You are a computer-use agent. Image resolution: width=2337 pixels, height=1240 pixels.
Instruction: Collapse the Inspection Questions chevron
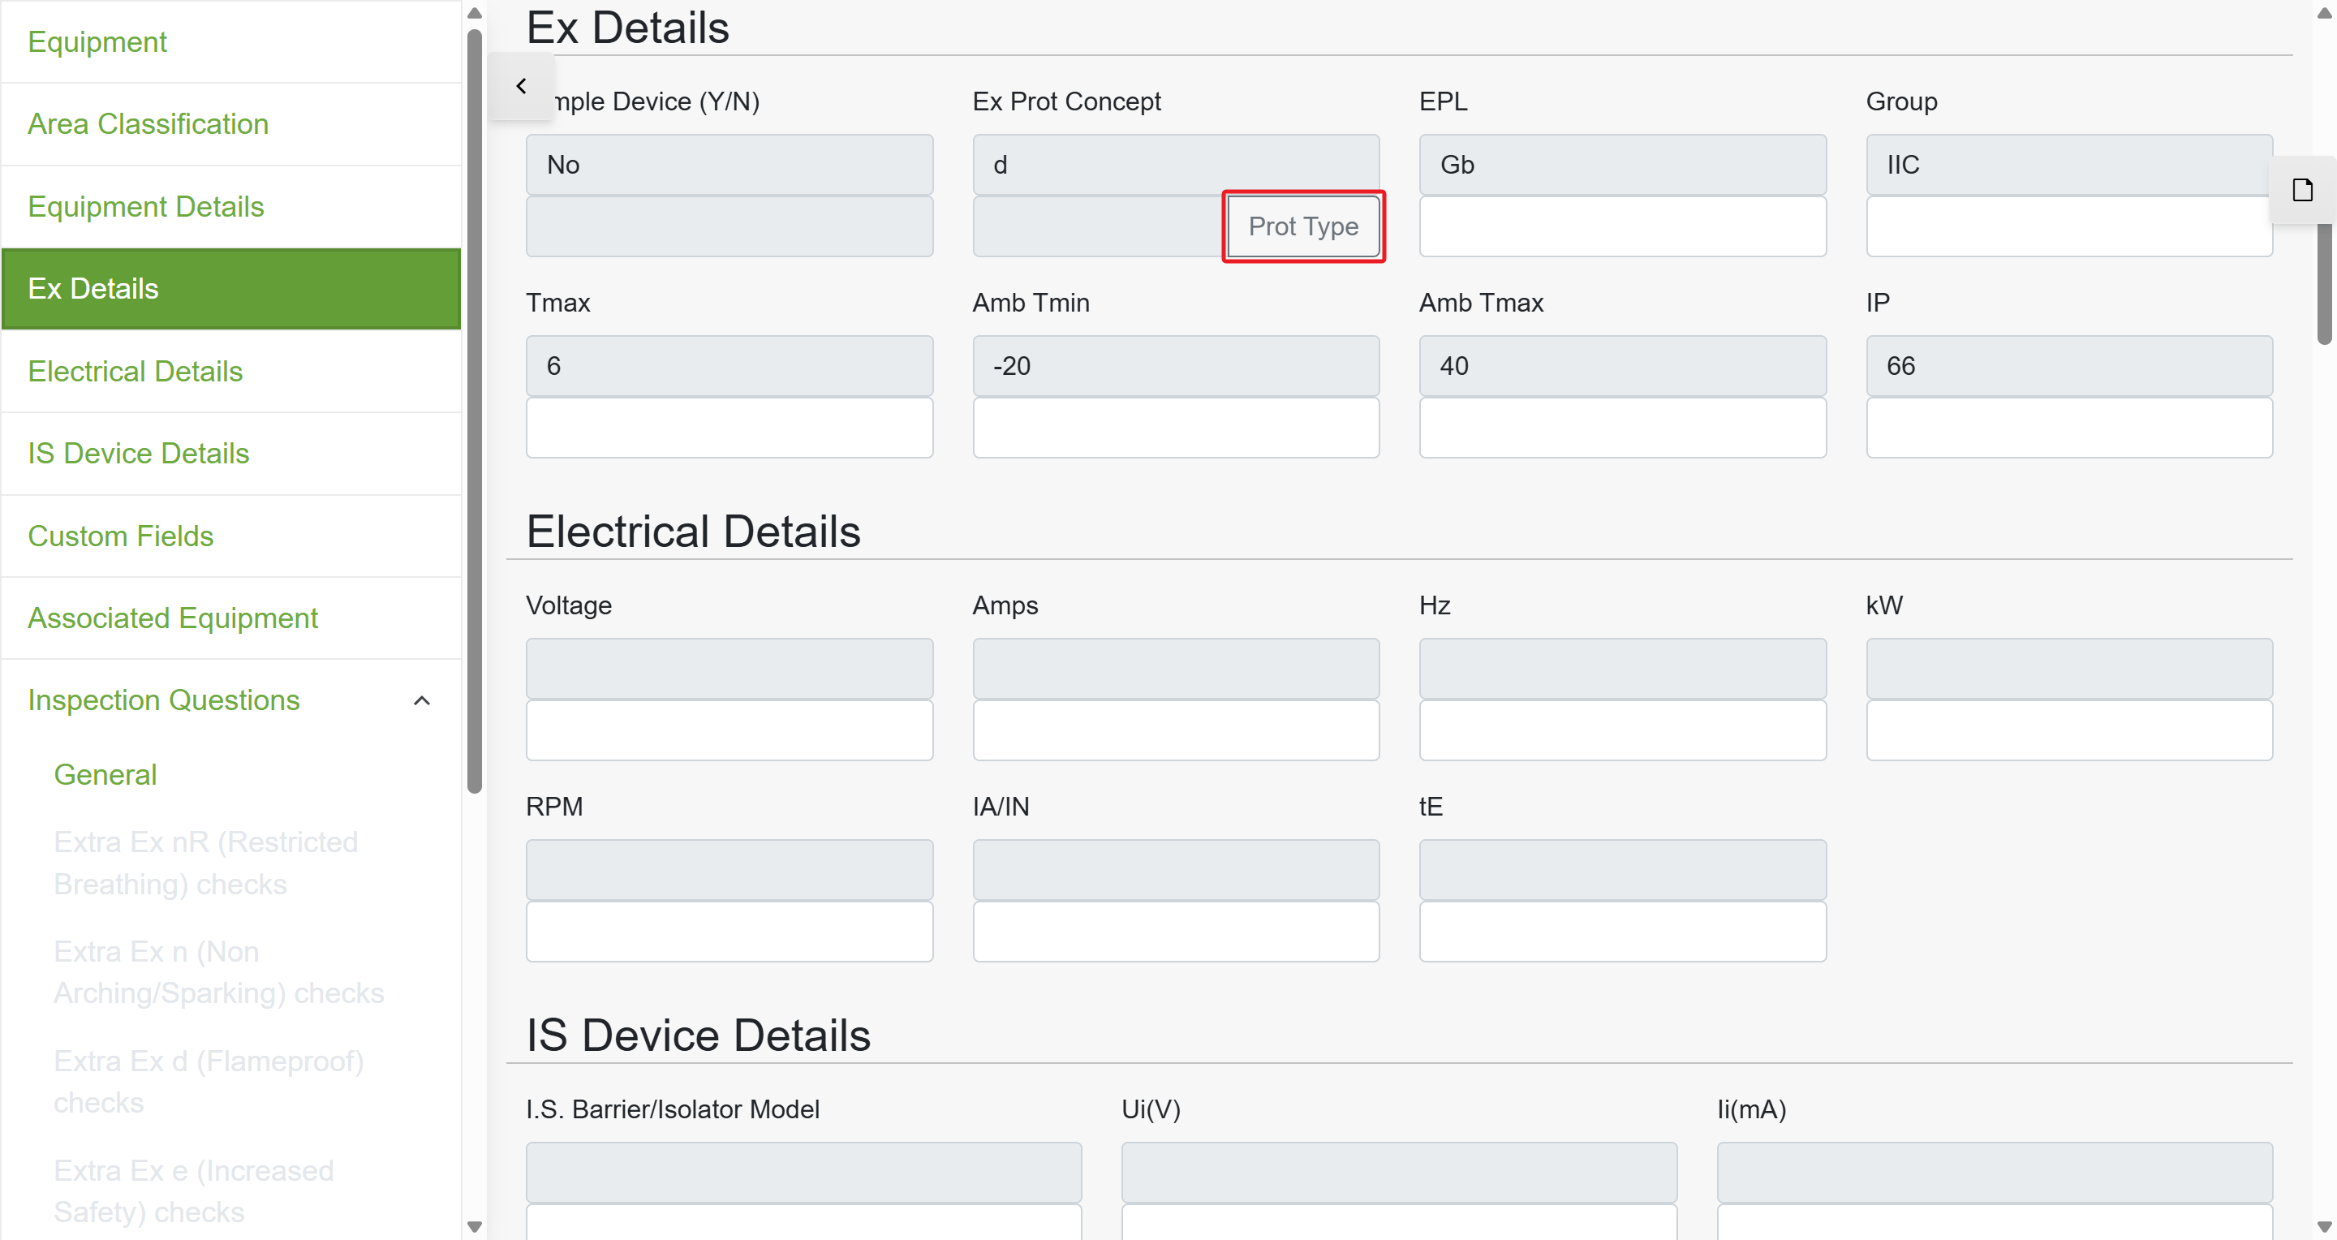(x=422, y=700)
